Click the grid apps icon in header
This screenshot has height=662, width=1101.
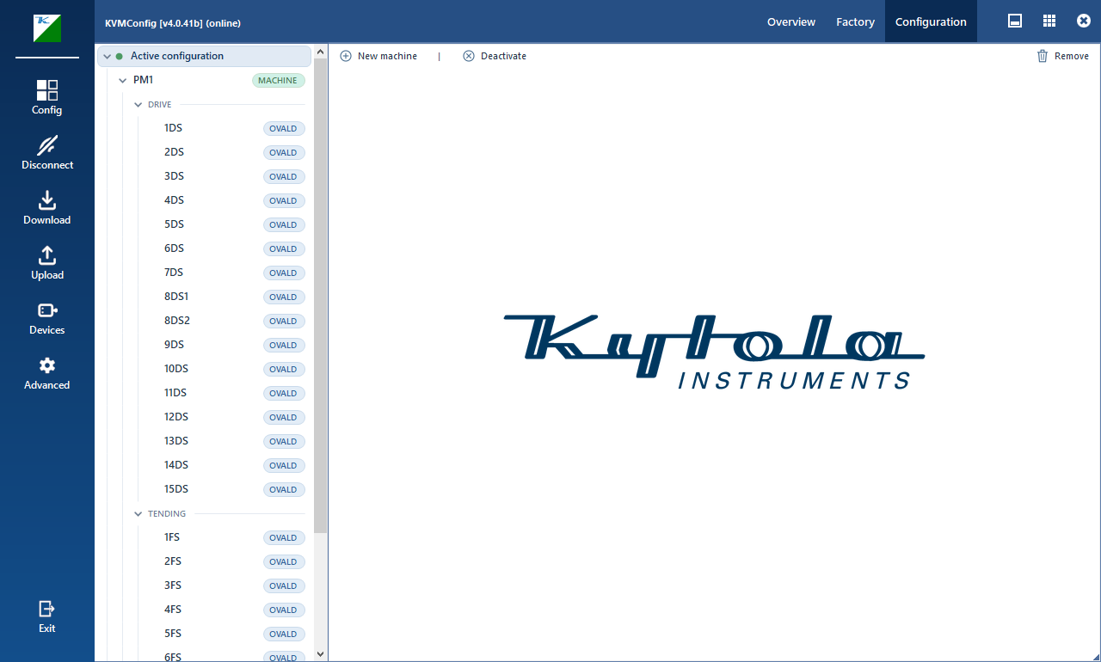click(x=1049, y=21)
